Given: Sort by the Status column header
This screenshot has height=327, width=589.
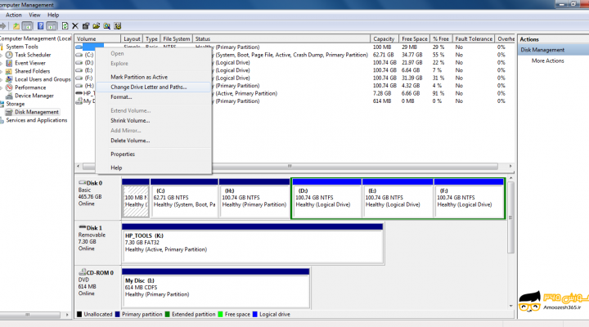Looking at the screenshot, I should (281, 39).
